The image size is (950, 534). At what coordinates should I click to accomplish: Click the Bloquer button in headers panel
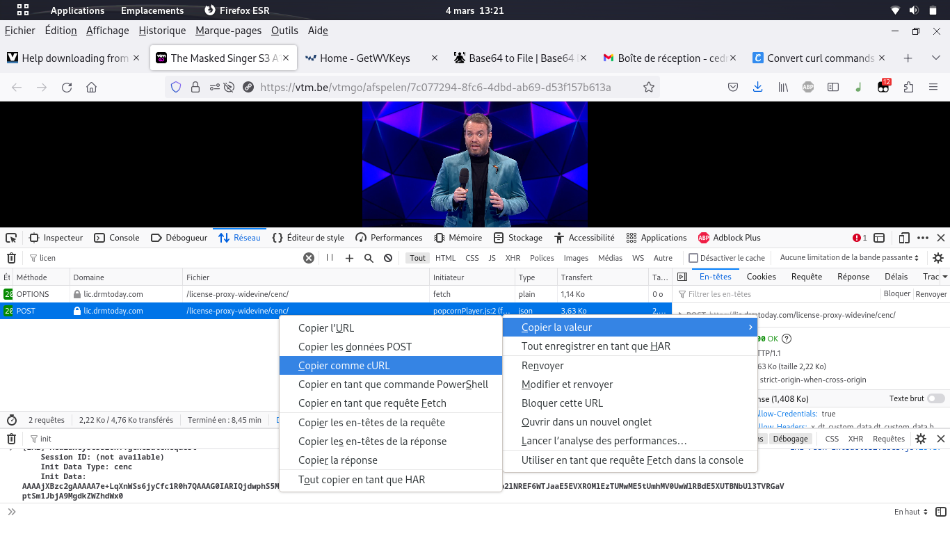click(896, 294)
